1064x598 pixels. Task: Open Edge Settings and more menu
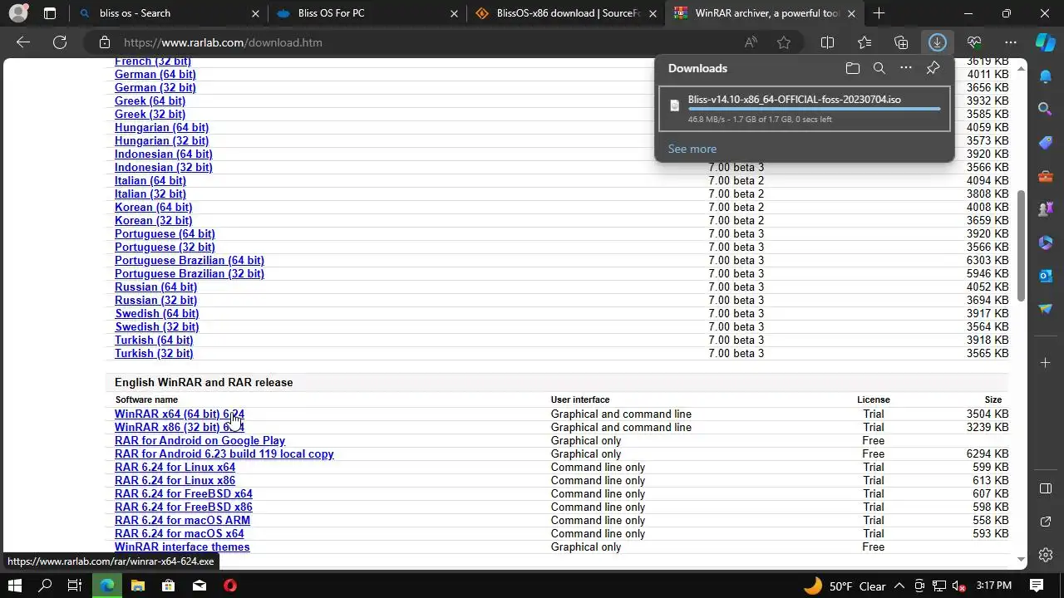point(1011,42)
